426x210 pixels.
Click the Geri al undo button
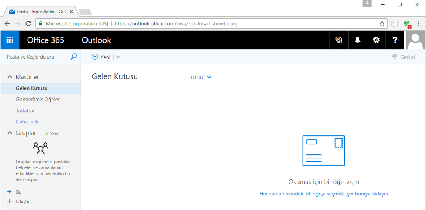click(x=404, y=57)
